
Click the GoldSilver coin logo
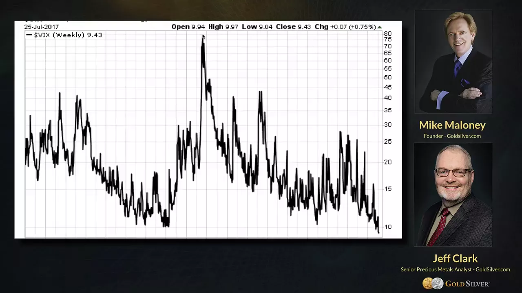click(433, 283)
